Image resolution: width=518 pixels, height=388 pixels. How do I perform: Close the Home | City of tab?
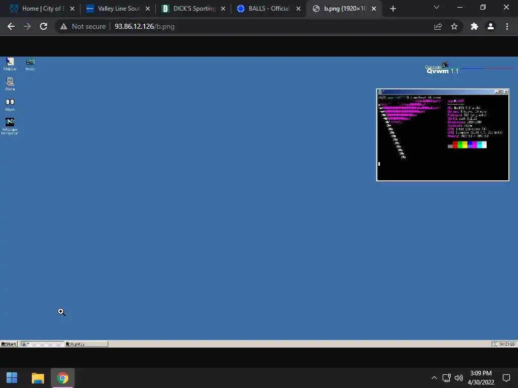[72, 9]
